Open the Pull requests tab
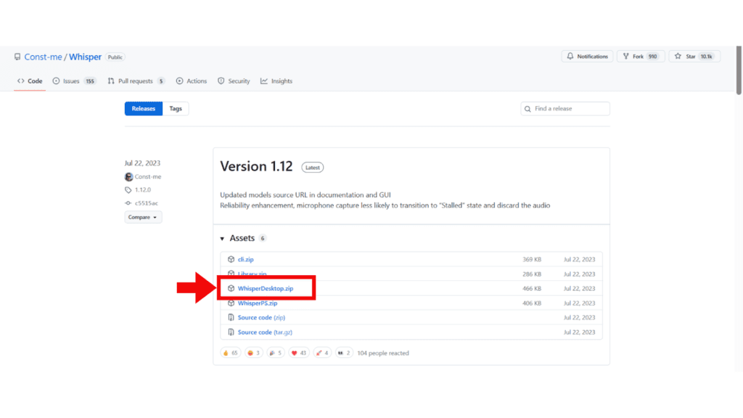 [x=135, y=81]
